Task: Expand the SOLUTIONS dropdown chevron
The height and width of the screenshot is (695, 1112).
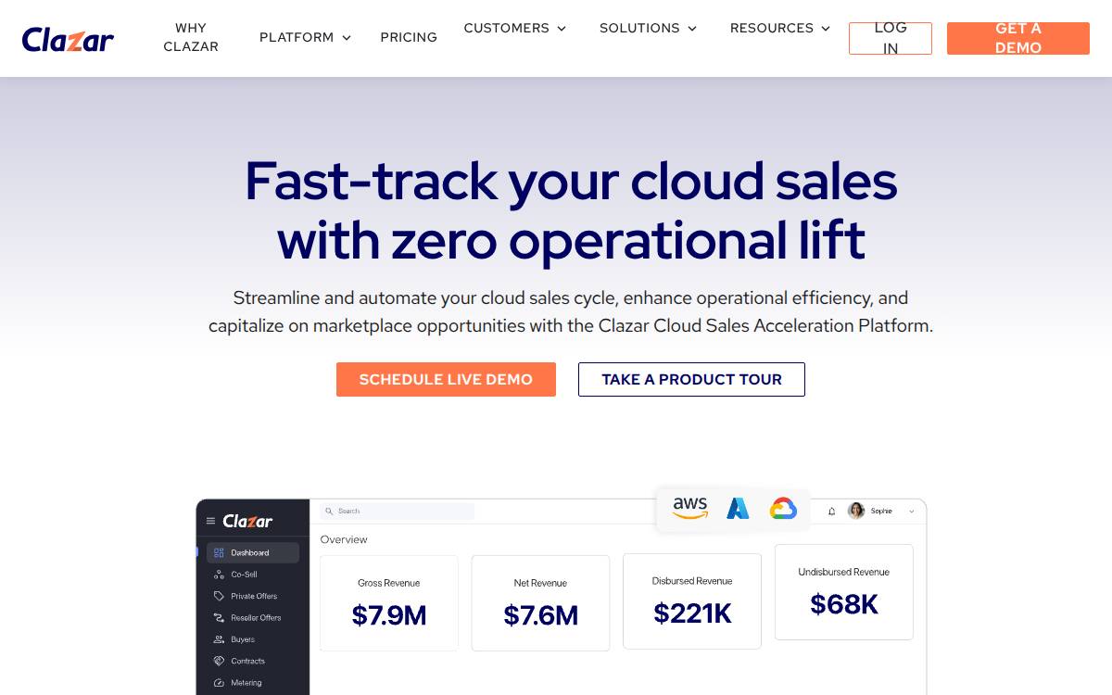Action: [692, 29]
